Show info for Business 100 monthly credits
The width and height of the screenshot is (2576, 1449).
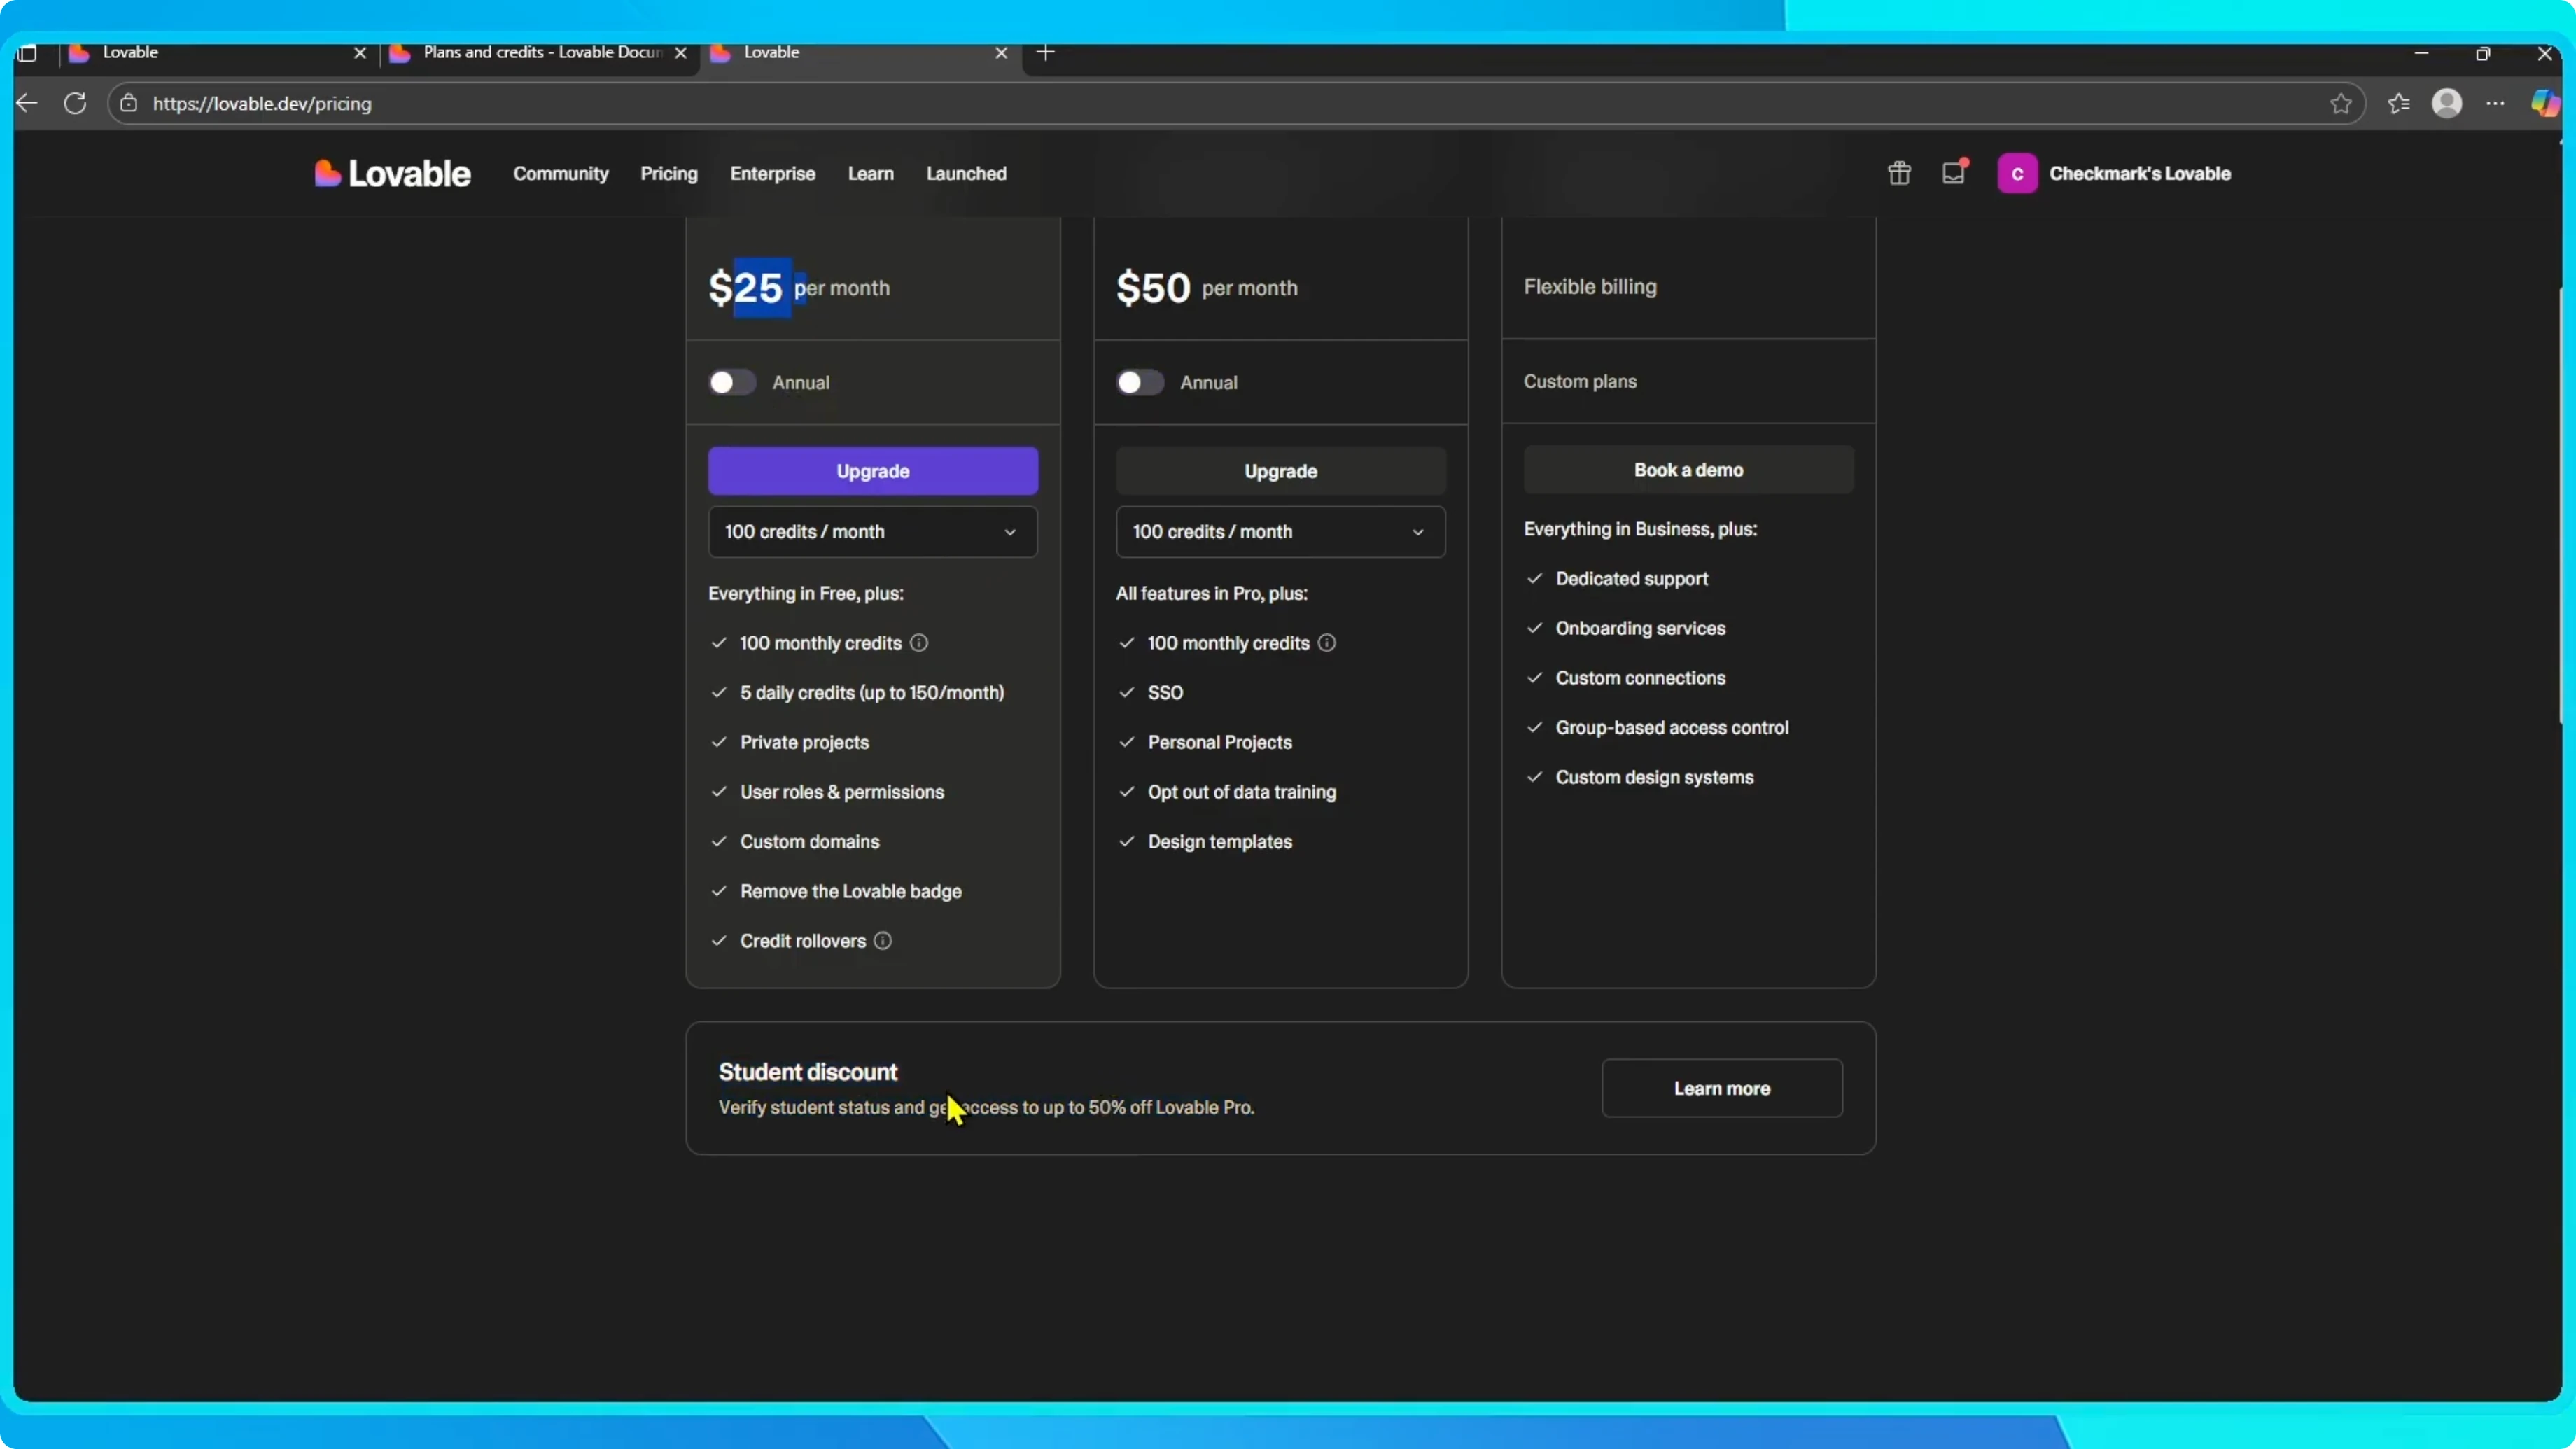tap(1326, 643)
